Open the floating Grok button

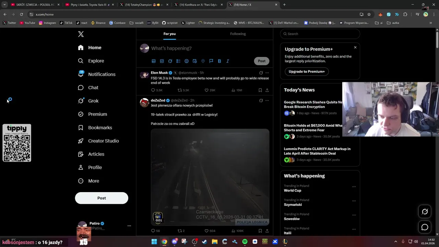click(x=425, y=212)
